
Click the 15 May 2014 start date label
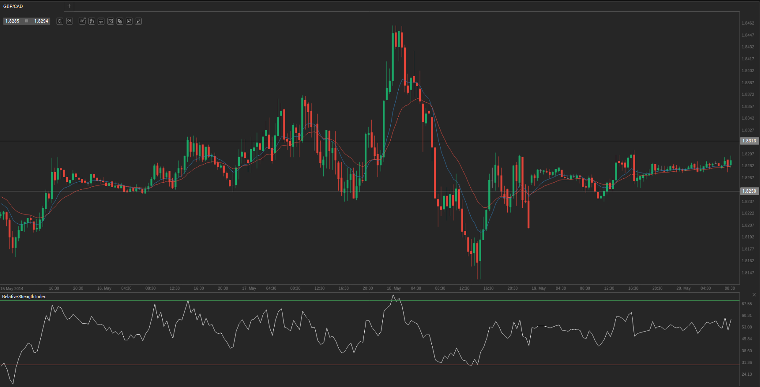click(12, 289)
